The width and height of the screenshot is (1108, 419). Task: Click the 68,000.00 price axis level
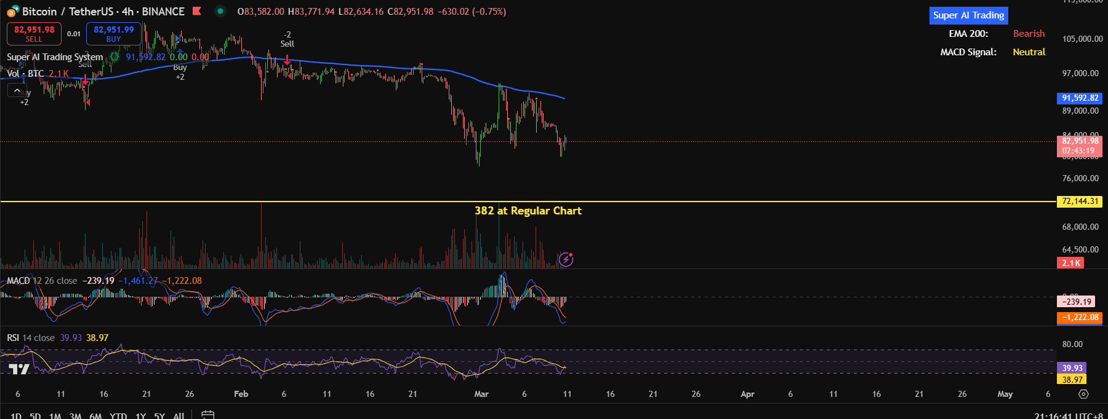tap(1080, 227)
